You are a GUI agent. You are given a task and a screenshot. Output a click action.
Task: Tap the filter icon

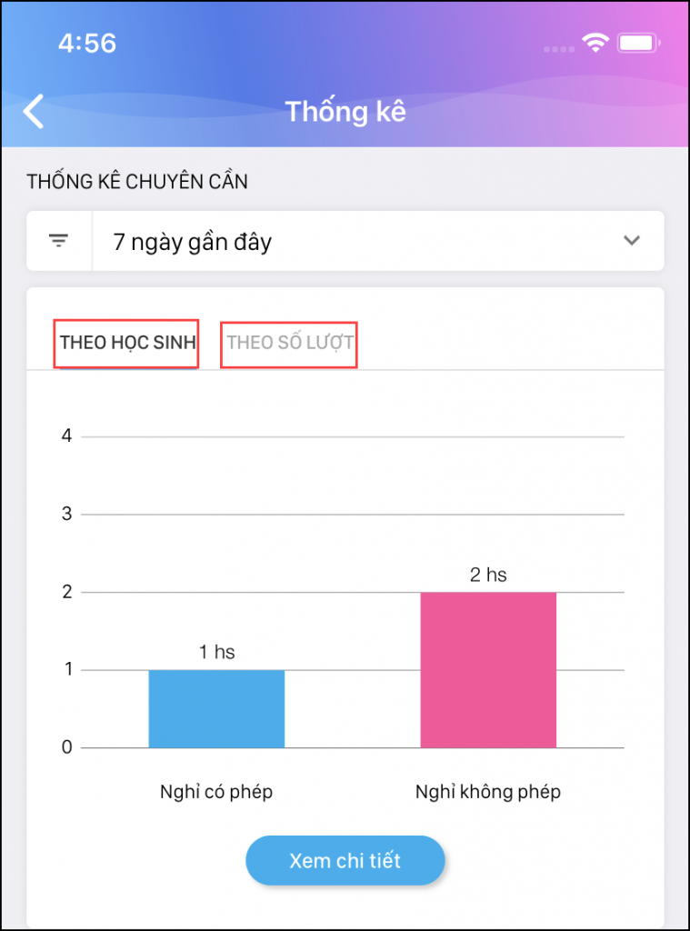(x=59, y=241)
